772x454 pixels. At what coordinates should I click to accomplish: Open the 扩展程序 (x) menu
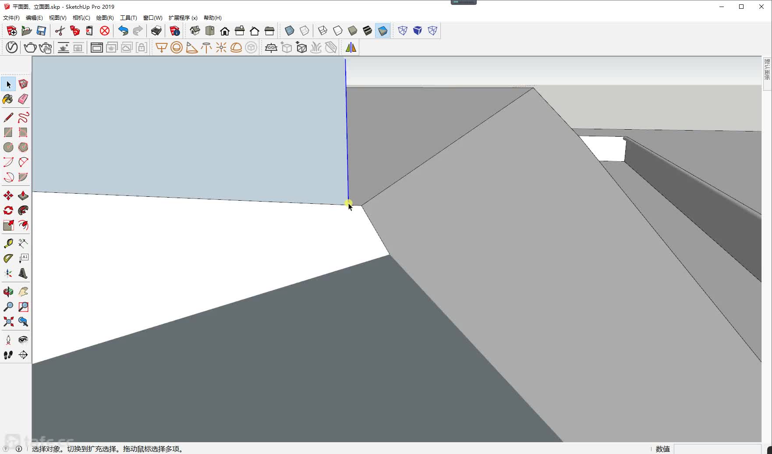[x=183, y=18]
